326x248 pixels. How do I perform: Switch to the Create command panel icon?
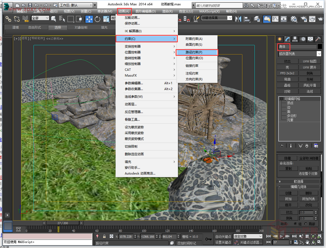(x=280, y=39)
